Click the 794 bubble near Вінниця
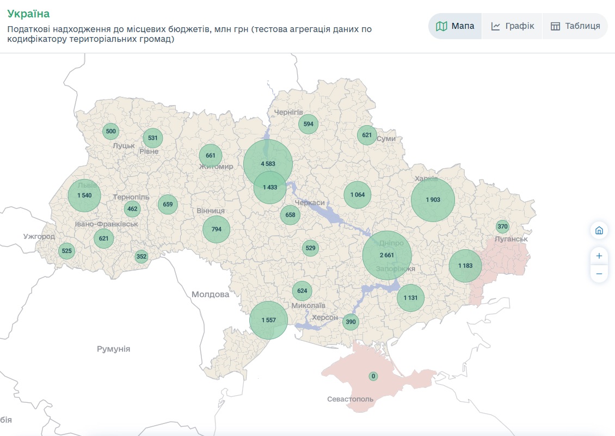The image size is (615, 436). point(216,229)
